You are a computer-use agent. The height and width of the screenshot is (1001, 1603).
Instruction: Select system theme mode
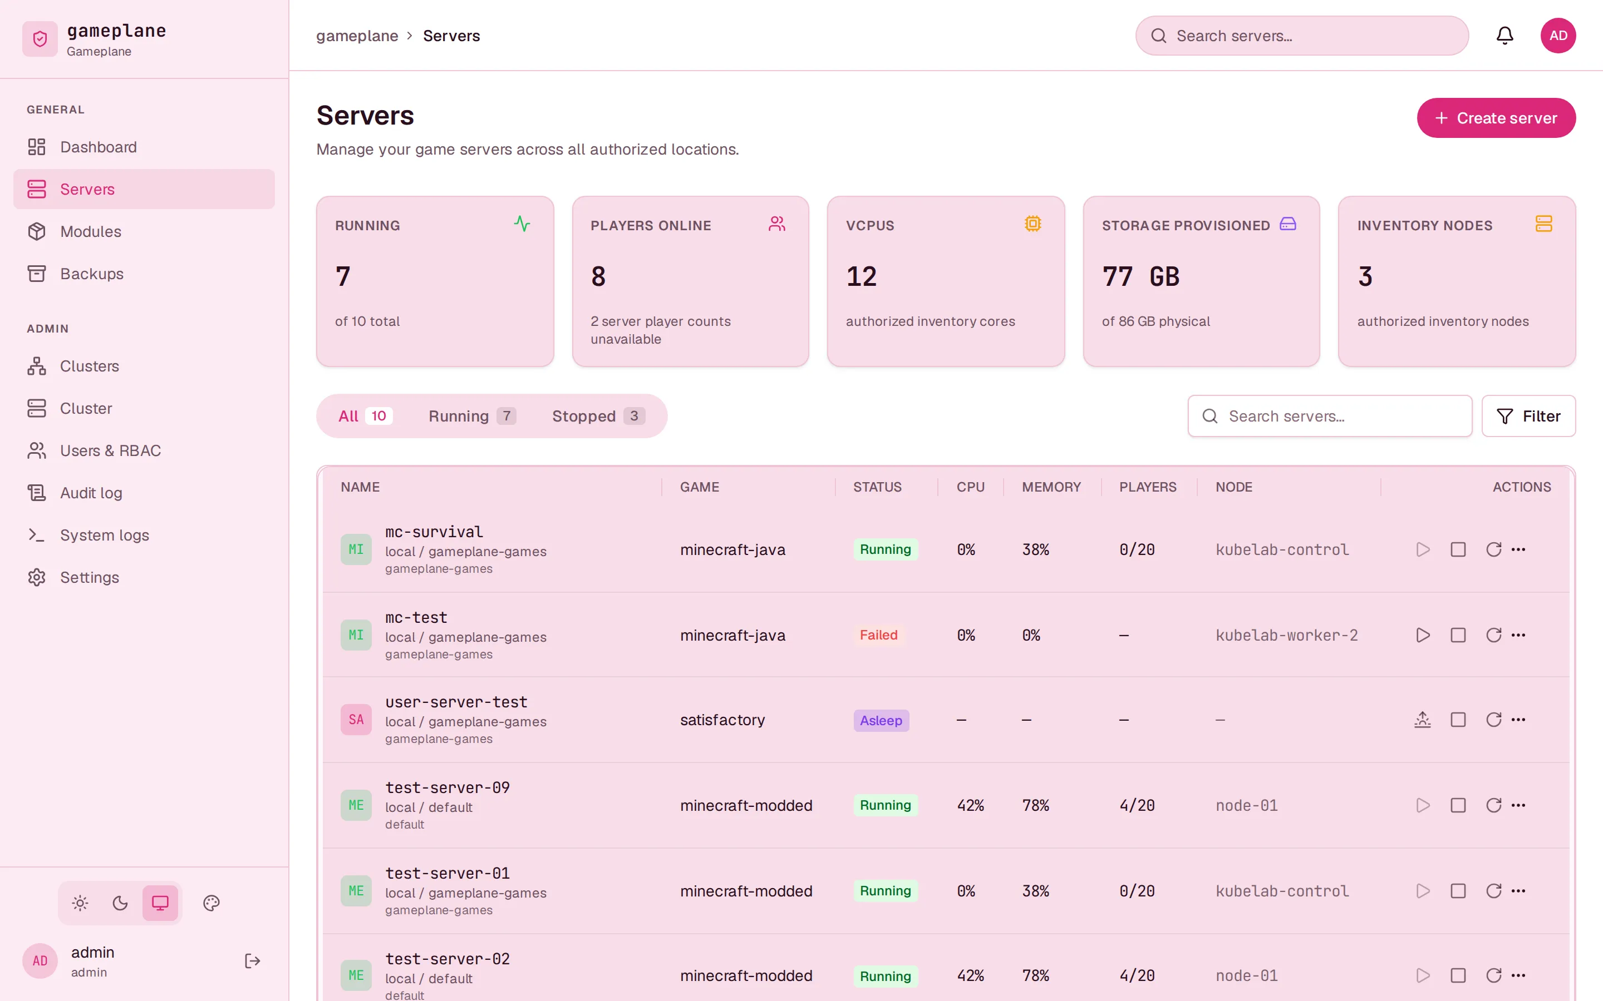click(160, 903)
